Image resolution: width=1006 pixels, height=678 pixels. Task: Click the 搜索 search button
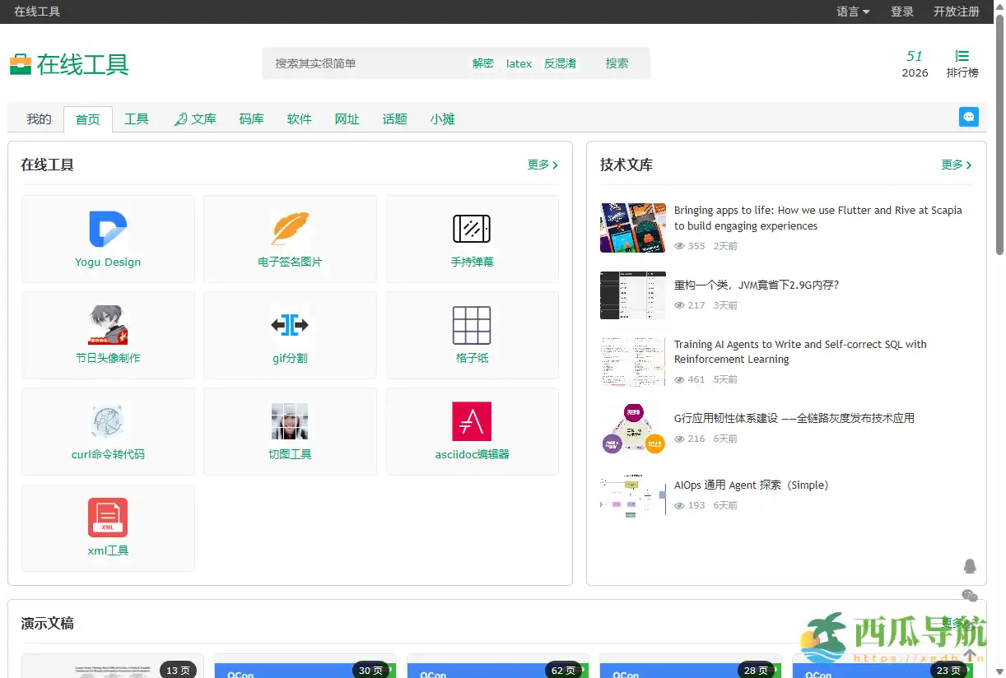pos(617,63)
